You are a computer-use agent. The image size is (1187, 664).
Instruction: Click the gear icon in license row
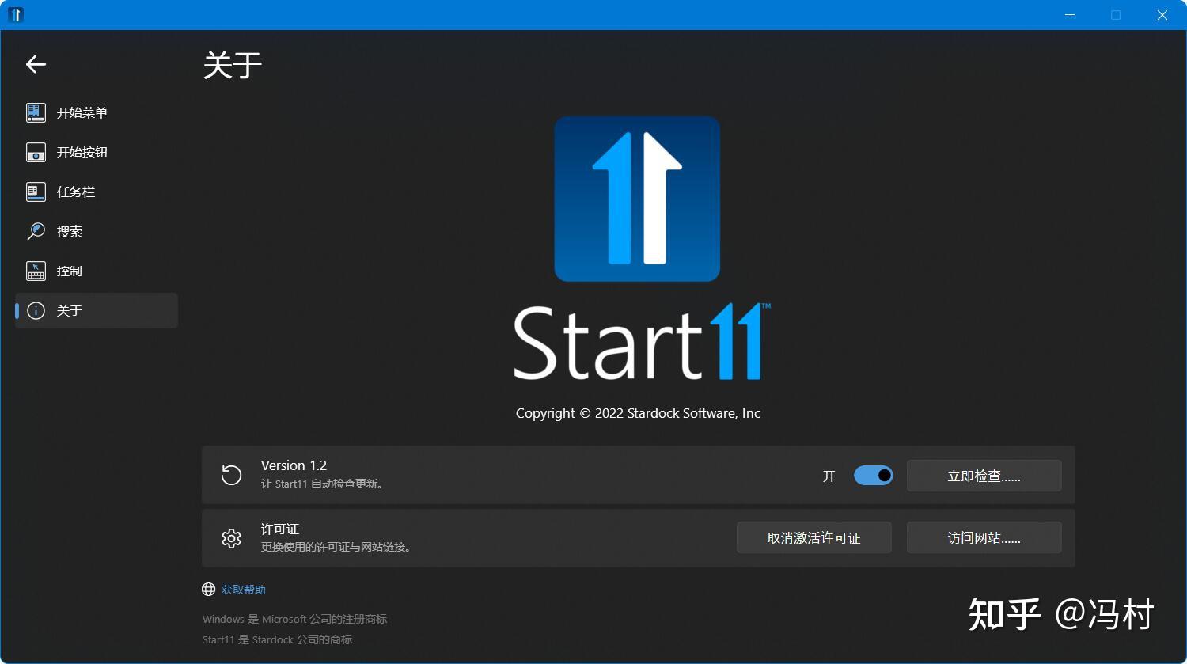click(231, 538)
